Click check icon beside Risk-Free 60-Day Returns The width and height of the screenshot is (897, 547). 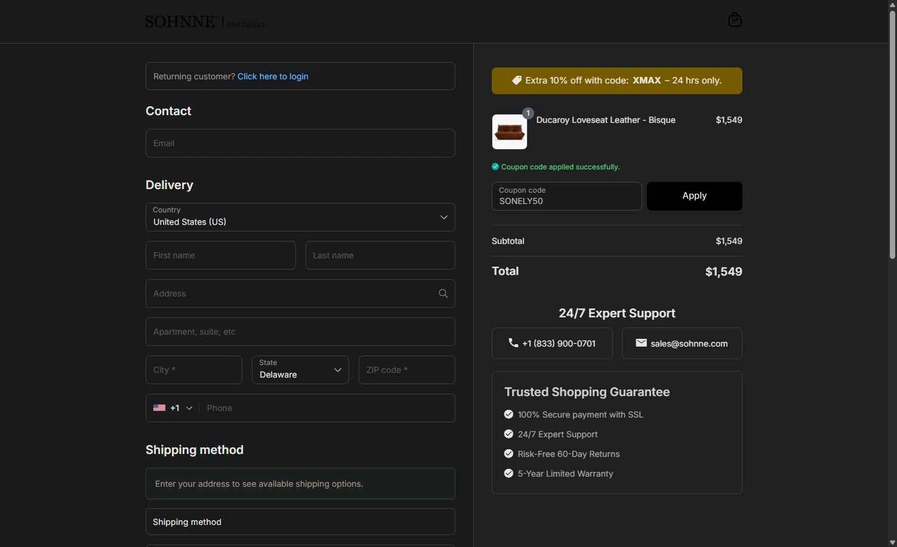tap(508, 453)
